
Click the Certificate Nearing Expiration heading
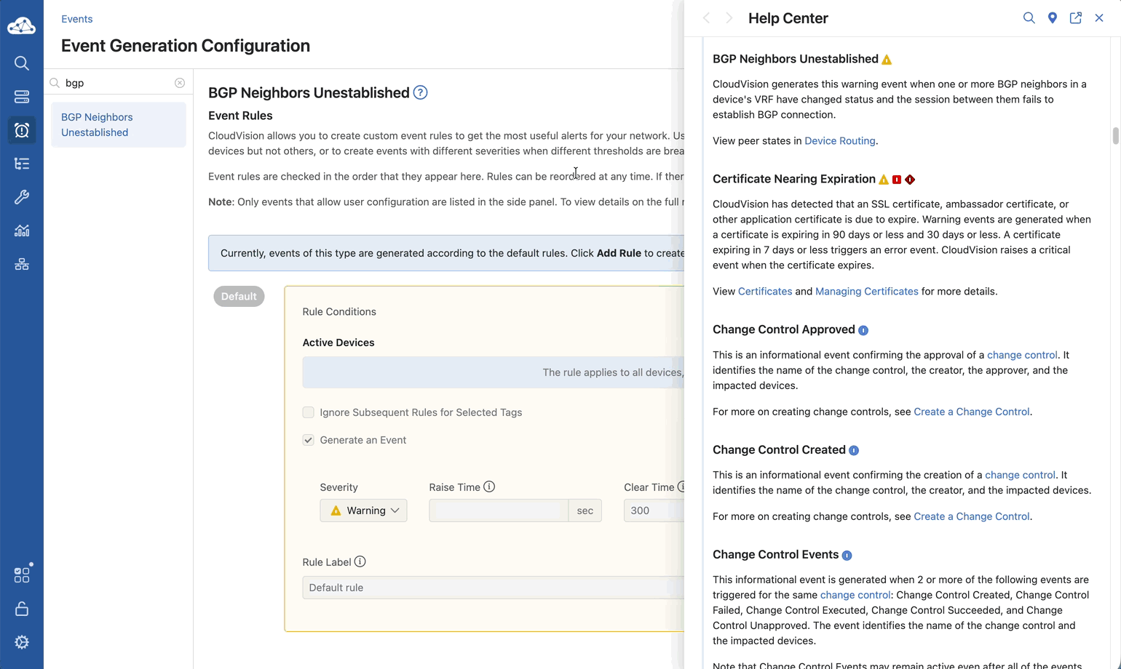tap(794, 180)
